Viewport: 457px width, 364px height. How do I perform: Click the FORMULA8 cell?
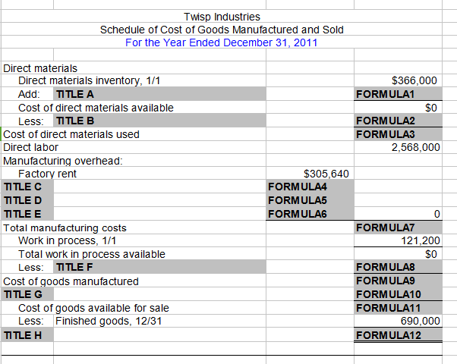tap(398, 267)
